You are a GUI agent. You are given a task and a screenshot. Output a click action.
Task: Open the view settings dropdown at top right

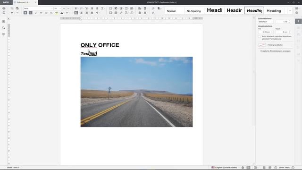(297, 8)
